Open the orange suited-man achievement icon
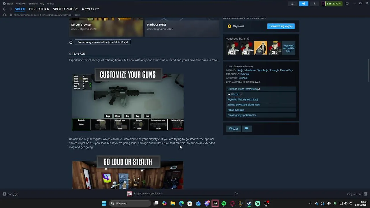This screenshot has height=208, width=370. click(x=261, y=48)
